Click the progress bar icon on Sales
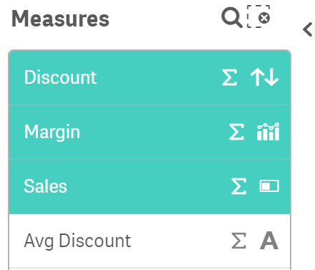This screenshot has width=315, height=270. click(x=269, y=186)
